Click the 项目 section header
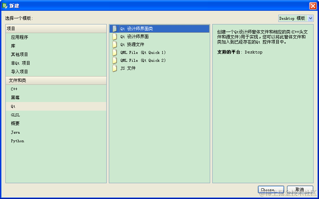 point(56,29)
